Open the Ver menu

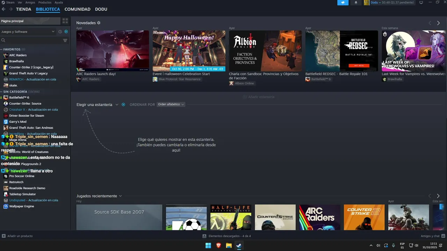(20, 2)
